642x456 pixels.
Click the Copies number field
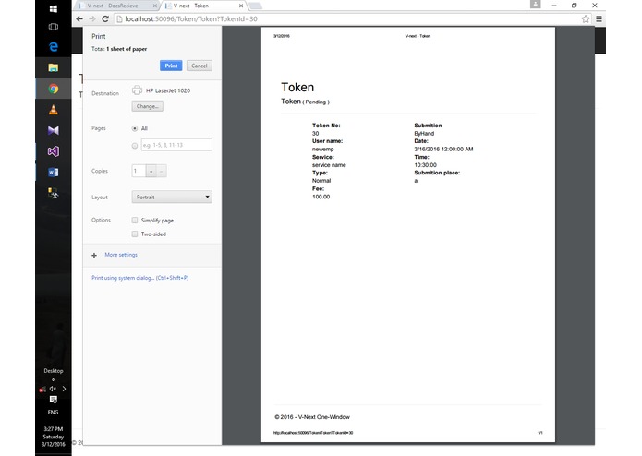pos(139,171)
